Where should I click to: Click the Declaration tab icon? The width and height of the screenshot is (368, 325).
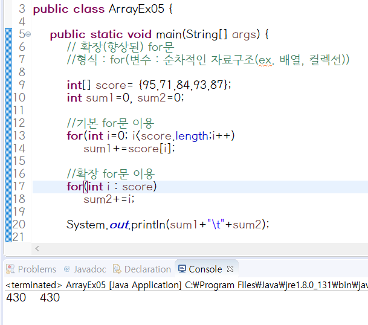coord(117,269)
